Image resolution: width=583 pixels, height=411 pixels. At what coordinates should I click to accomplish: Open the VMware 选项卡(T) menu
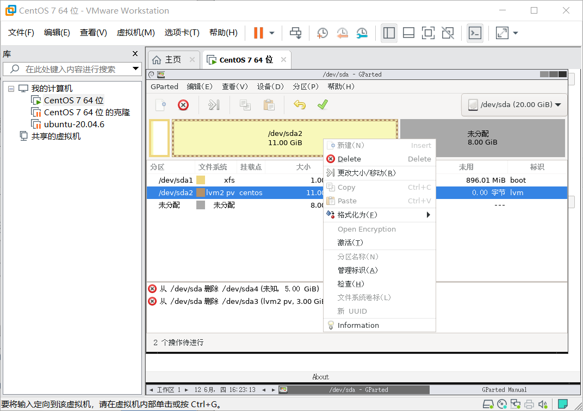point(182,33)
